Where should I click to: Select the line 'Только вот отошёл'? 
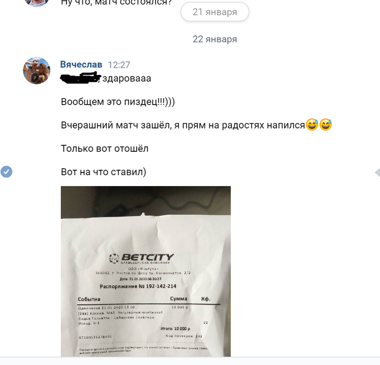(104, 149)
